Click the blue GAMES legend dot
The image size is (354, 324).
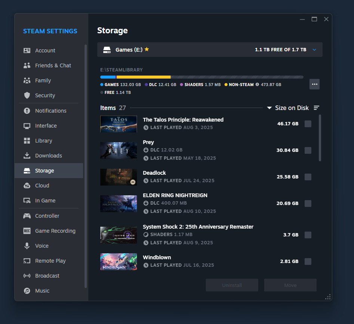[102, 85]
